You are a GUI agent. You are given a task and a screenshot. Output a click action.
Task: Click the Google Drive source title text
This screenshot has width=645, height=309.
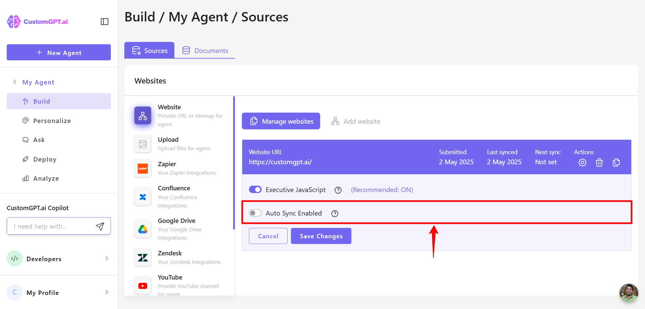(177, 221)
